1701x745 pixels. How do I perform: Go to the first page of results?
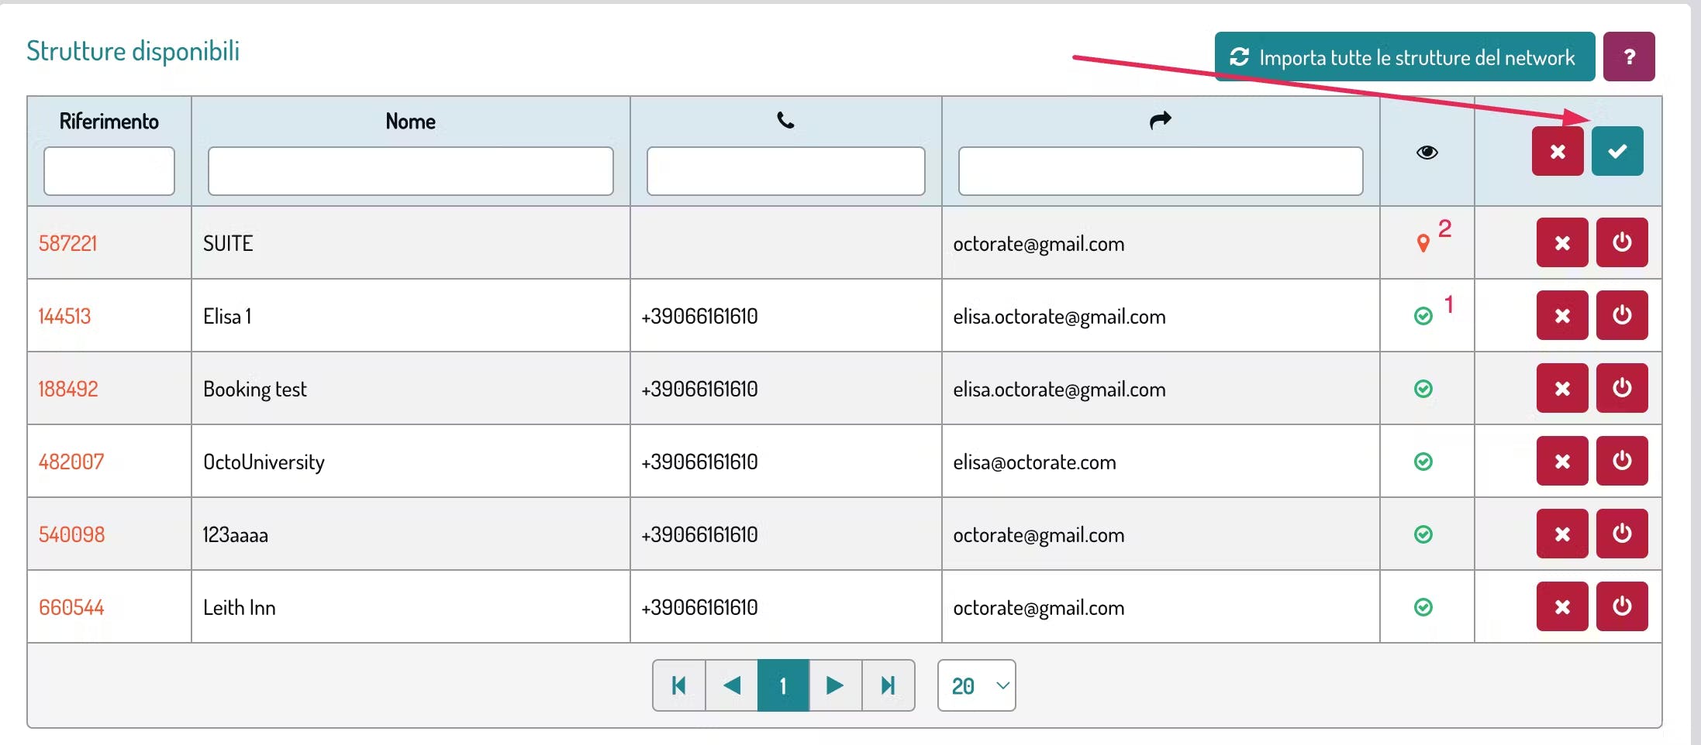pyautogui.click(x=679, y=685)
